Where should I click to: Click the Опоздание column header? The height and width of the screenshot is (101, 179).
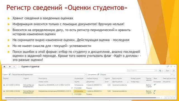pos(157,82)
